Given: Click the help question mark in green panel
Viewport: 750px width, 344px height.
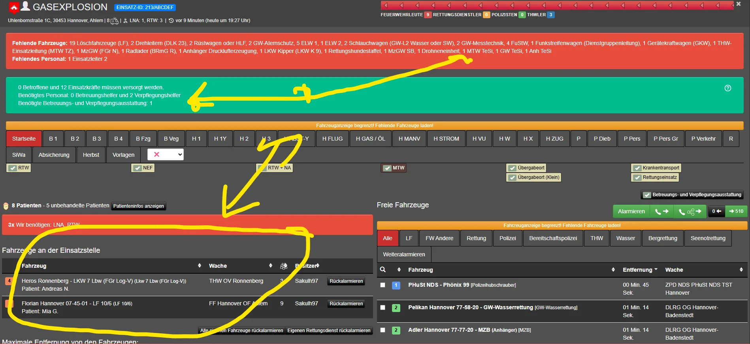Looking at the screenshot, I should [727, 88].
